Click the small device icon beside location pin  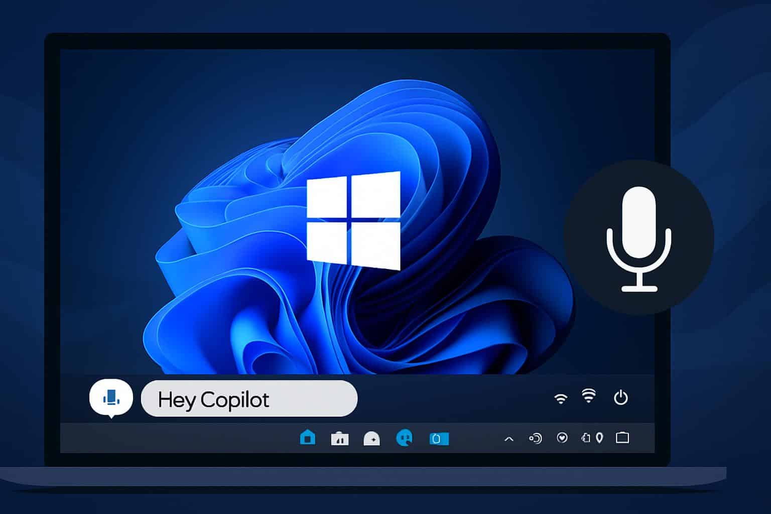coord(586,438)
